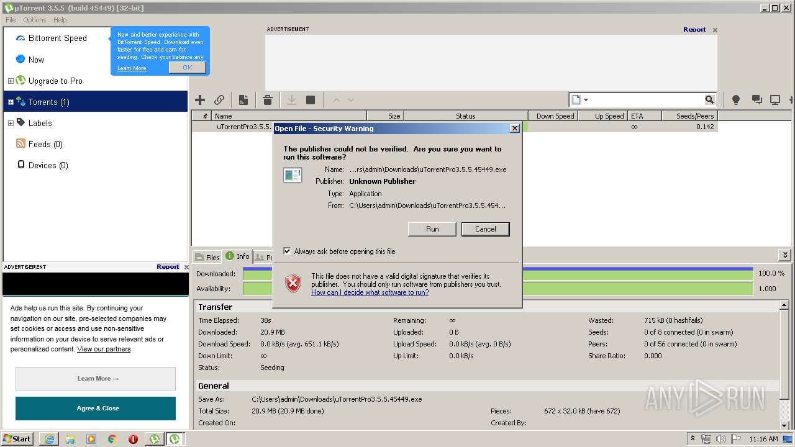795x447 pixels.
Task: Click the Stop torrent square icon
Action: 311,100
